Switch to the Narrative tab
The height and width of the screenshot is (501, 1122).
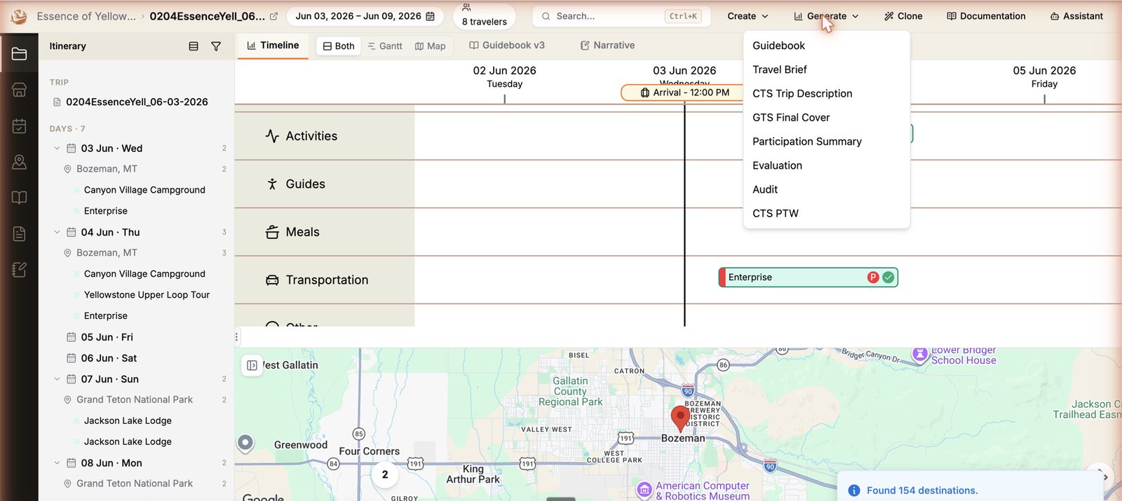[x=607, y=46]
